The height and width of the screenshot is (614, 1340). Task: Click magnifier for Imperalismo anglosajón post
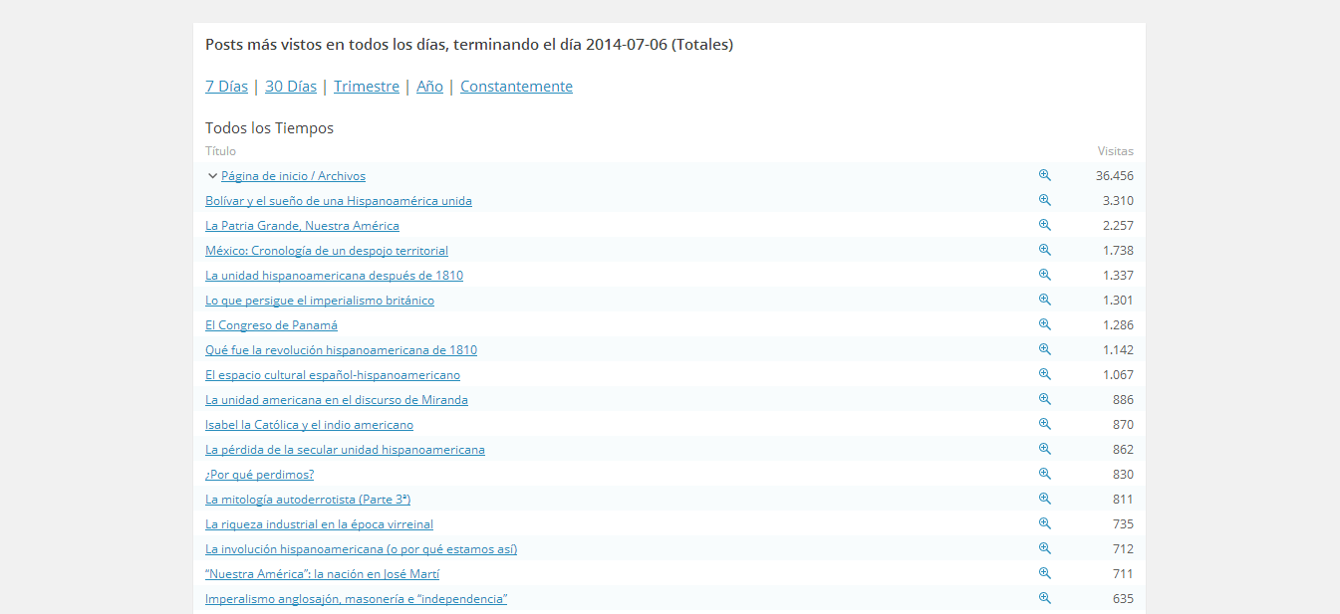1044,598
